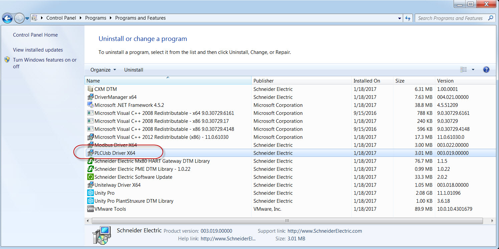Sort the list by Publisher column
This screenshot has width=499, height=249.
pyautogui.click(x=301, y=81)
